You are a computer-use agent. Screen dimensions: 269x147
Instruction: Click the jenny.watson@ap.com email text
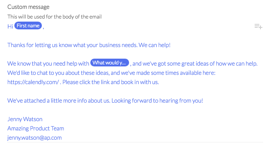pos(34,138)
